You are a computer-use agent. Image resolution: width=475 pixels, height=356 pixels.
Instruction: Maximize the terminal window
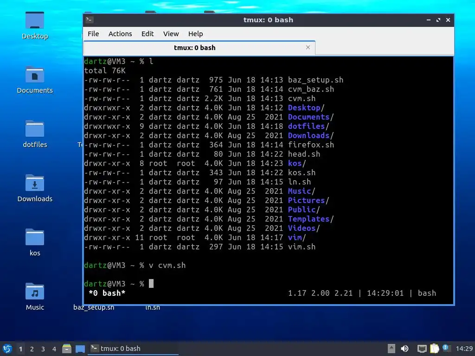click(438, 19)
